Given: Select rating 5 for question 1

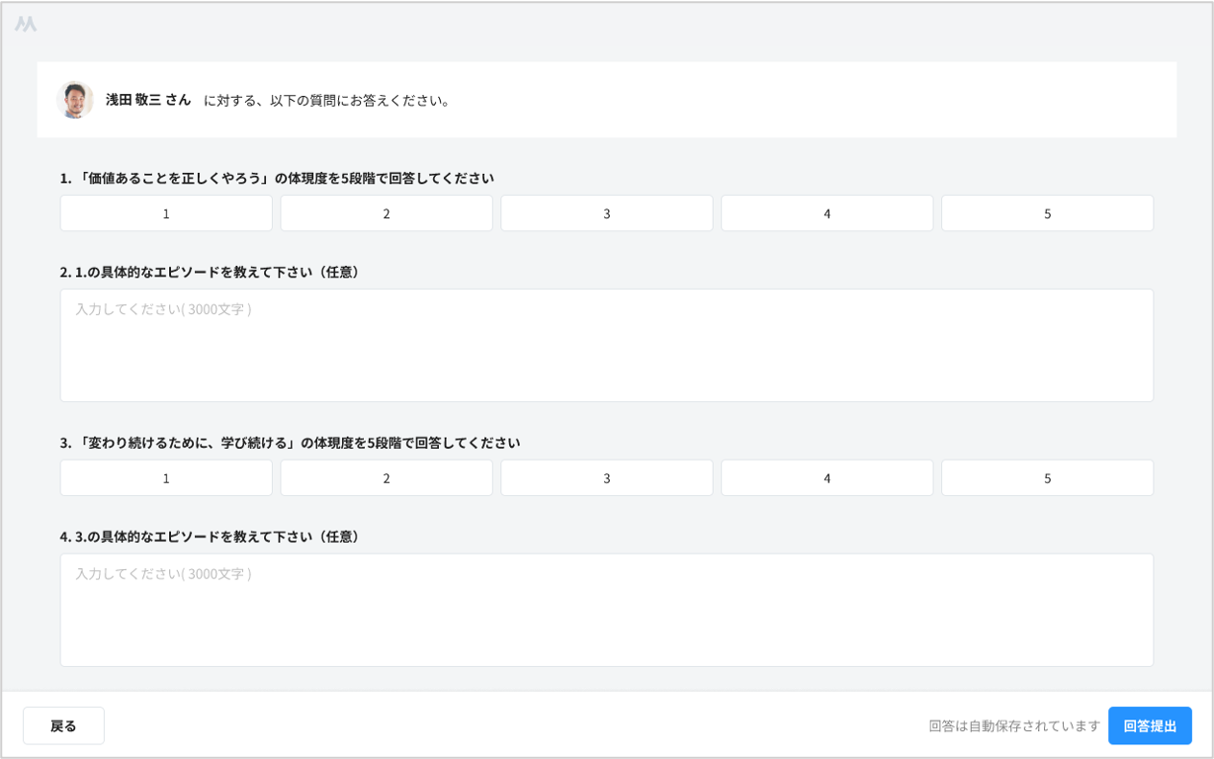Looking at the screenshot, I should pos(1047,213).
